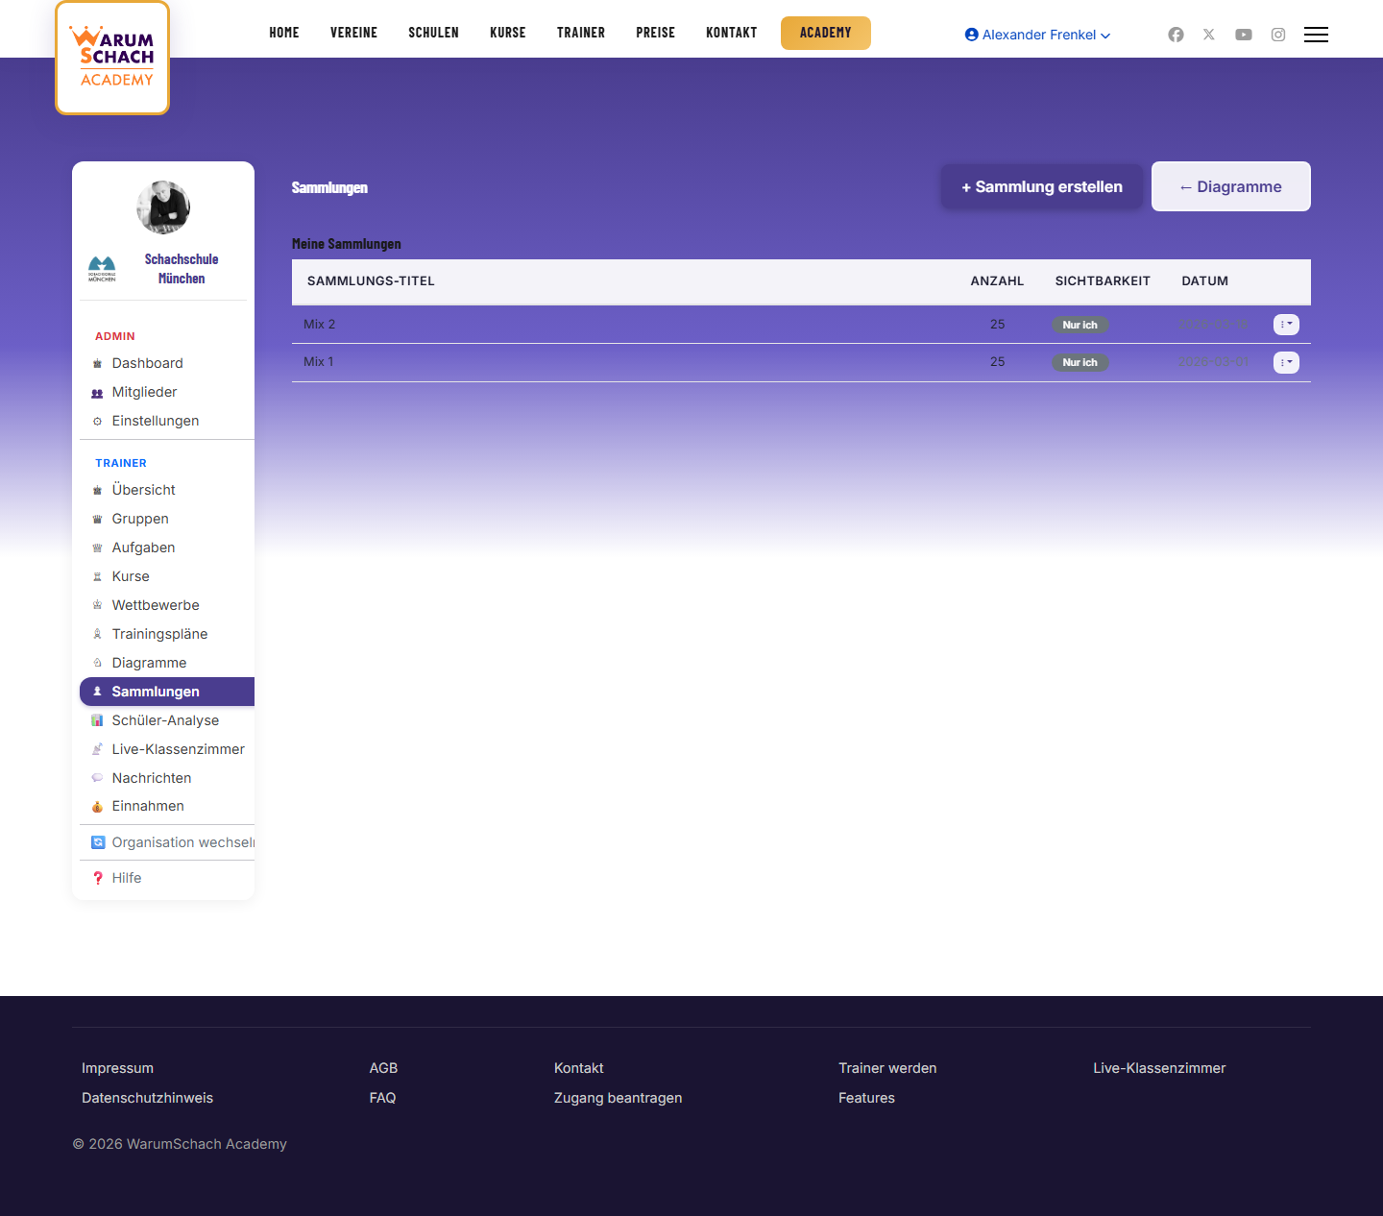Open Schulen in top navigation

pyautogui.click(x=433, y=33)
